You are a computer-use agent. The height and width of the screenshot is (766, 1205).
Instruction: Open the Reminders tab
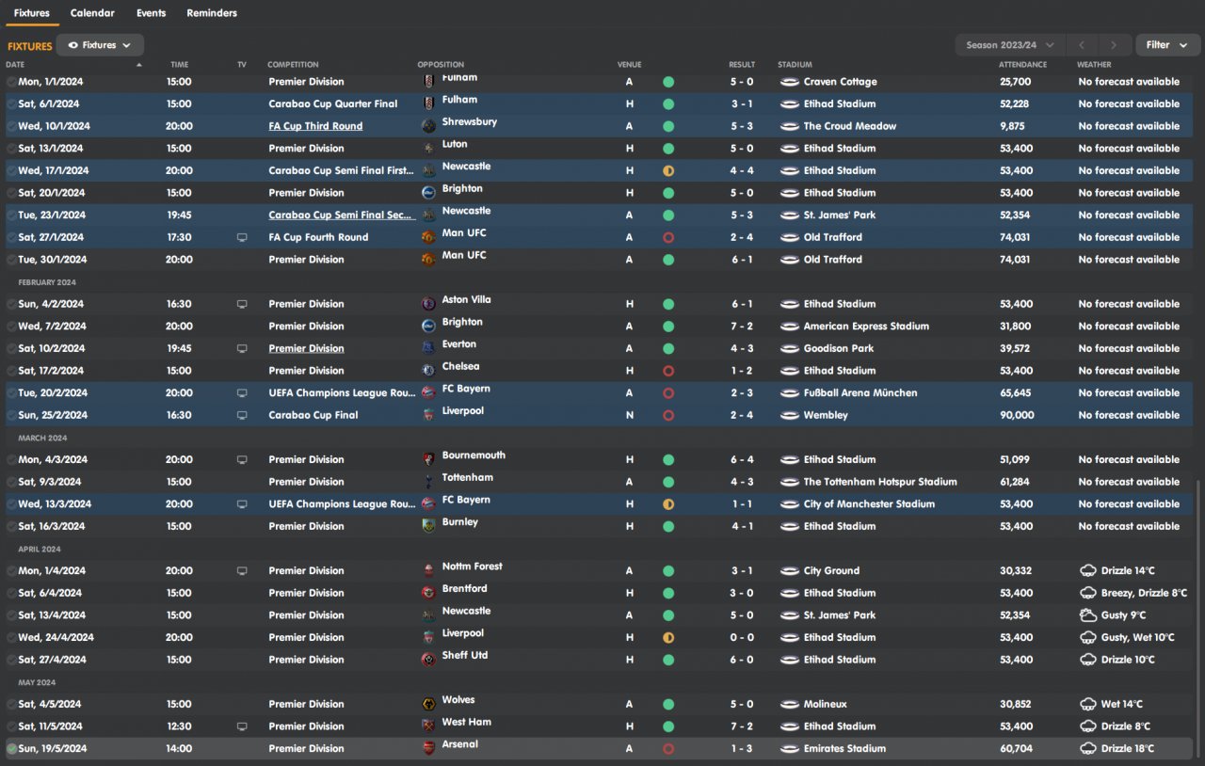212,13
